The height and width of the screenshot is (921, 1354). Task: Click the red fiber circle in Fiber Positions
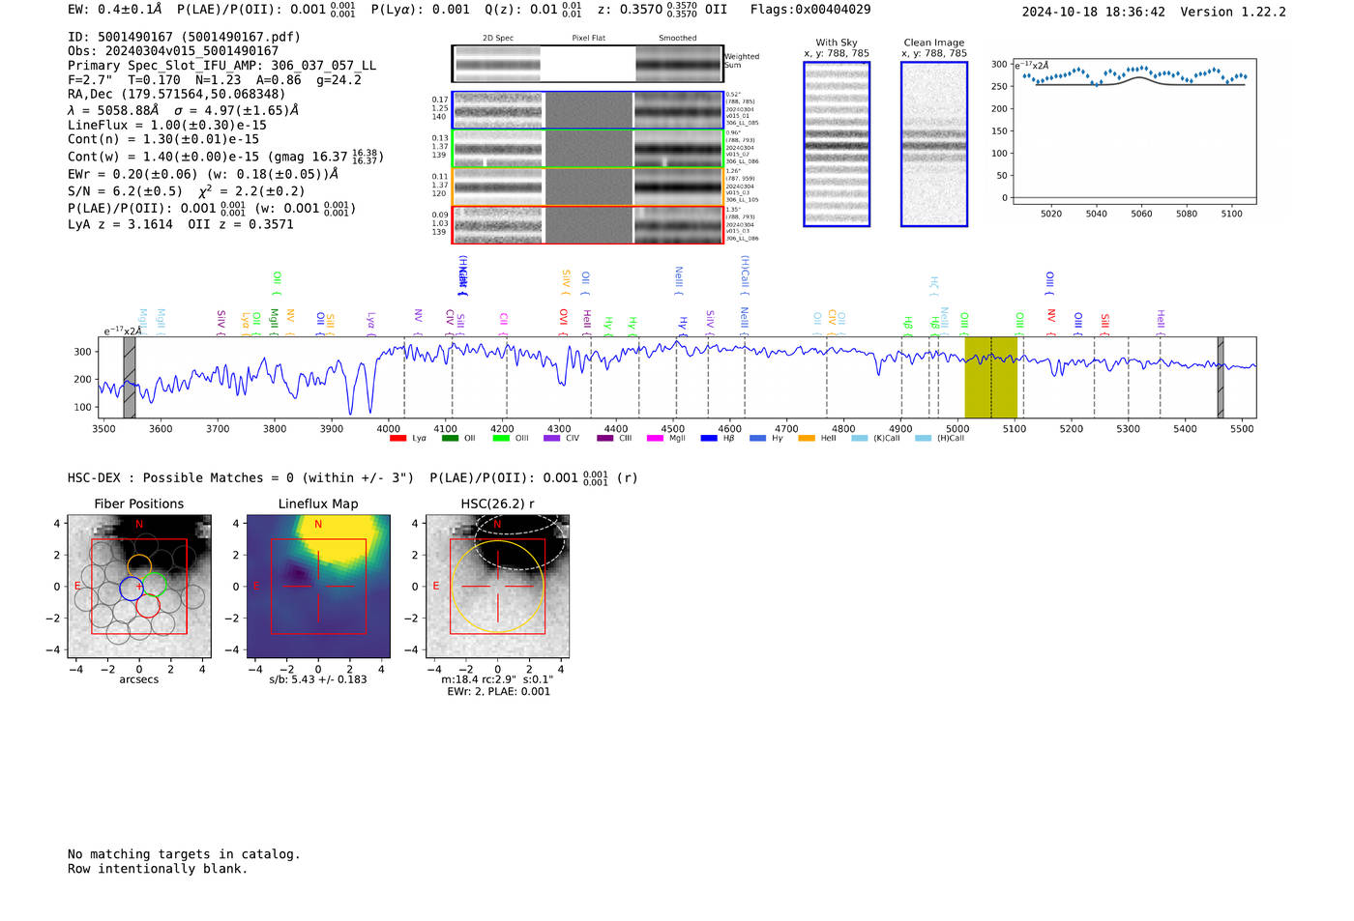pyautogui.click(x=148, y=605)
